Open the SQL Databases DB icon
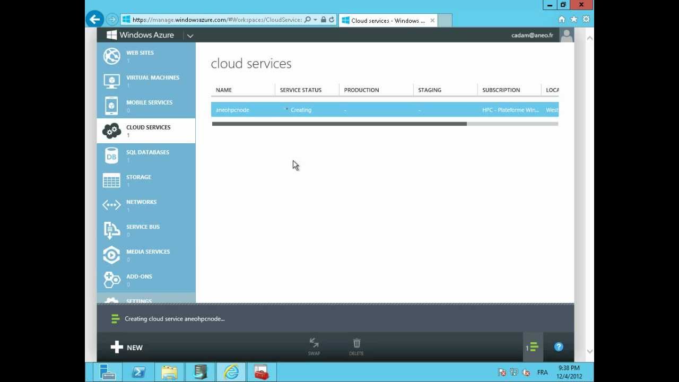The height and width of the screenshot is (382, 679). click(x=111, y=155)
